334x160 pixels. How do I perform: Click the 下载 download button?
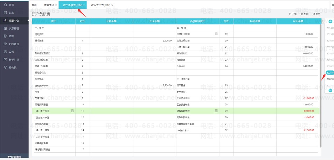pyautogui.click(x=293, y=14)
